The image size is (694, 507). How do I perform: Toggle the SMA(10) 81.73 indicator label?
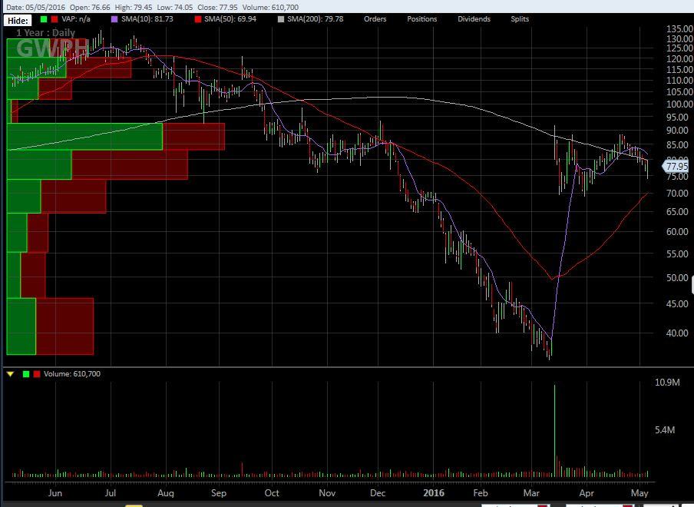pyautogui.click(x=147, y=19)
